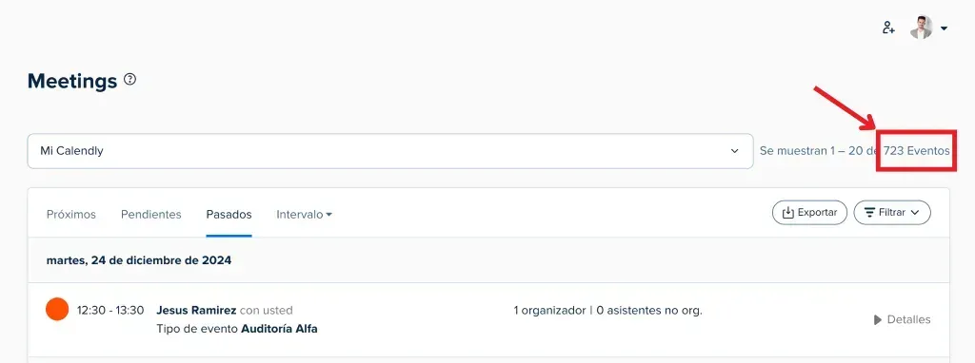Click the 12:30 - 13:30 meeting time
Screen dimensions: 975x363
tap(110, 310)
